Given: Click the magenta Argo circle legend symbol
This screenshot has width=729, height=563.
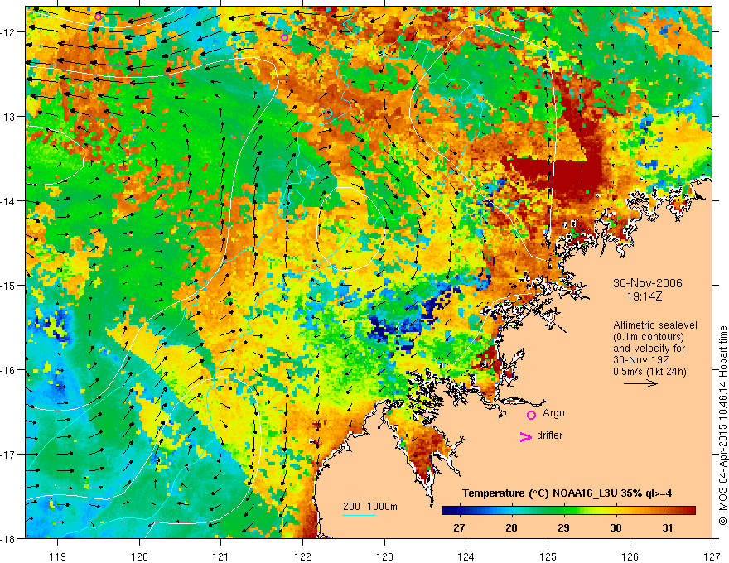Looking at the screenshot, I should pyautogui.click(x=531, y=415).
